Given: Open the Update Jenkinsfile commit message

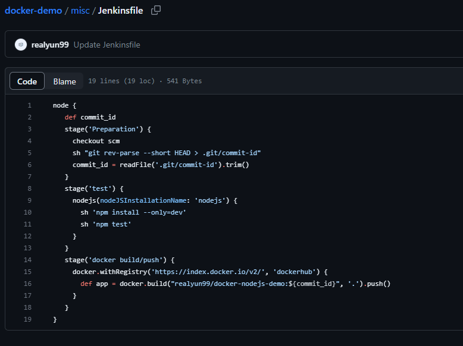Looking at the screenshot, I should tap(107, 45).
